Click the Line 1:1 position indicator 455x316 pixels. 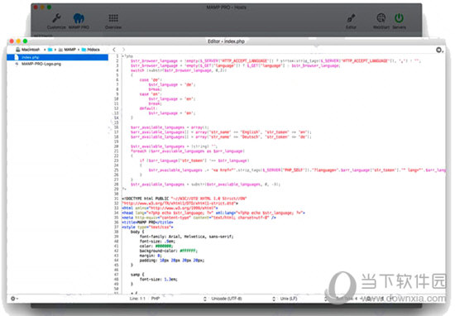137,299
